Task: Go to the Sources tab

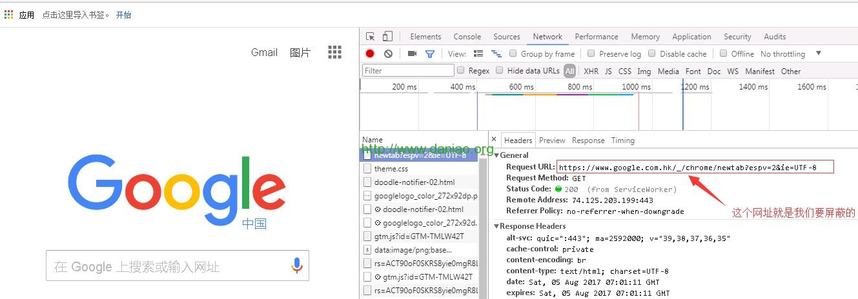Action: click(507, 37)
